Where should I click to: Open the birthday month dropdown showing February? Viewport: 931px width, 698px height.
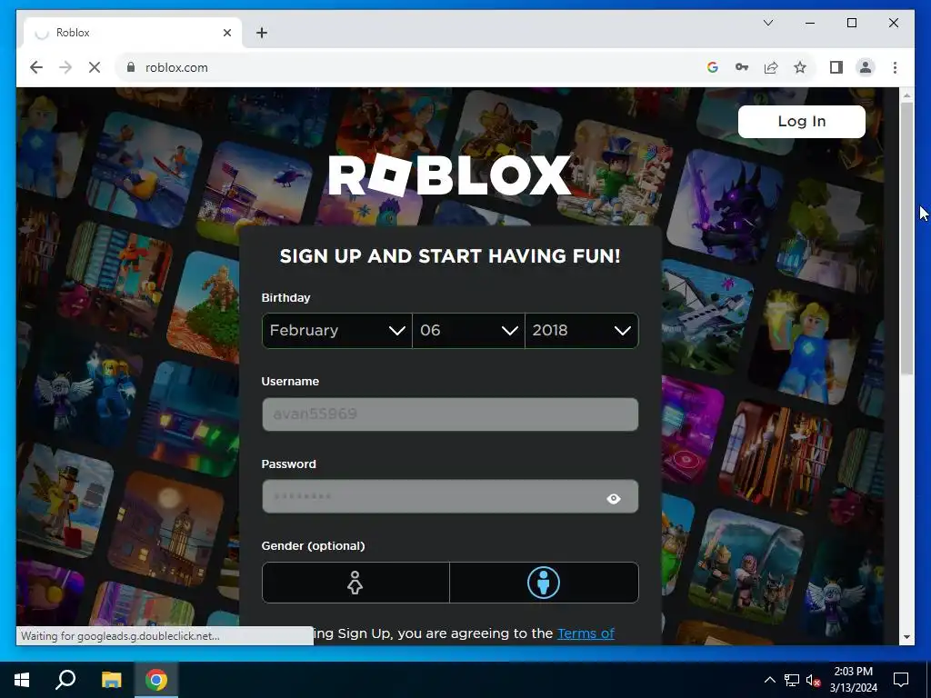[x=336, y=331]
